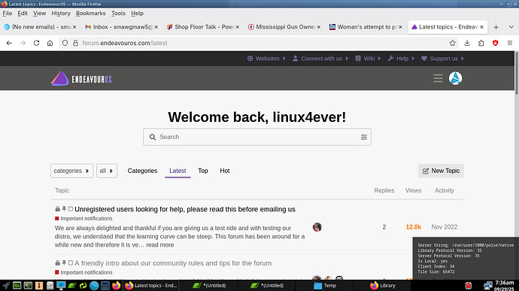Bookmark this page with the star icon

tap(453, 43)
